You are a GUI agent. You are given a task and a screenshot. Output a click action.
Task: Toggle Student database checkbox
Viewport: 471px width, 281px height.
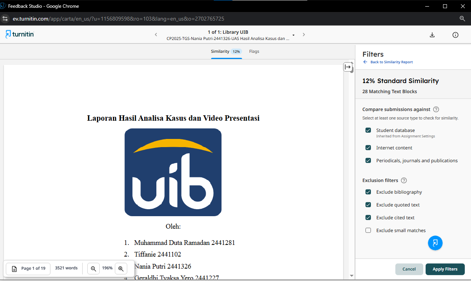pyautogui.click(x=368, y=130)
